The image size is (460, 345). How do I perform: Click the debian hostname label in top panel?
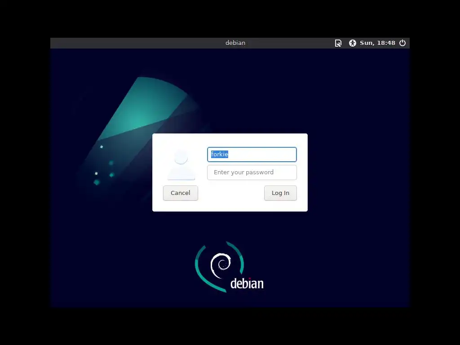pos(235,43)
